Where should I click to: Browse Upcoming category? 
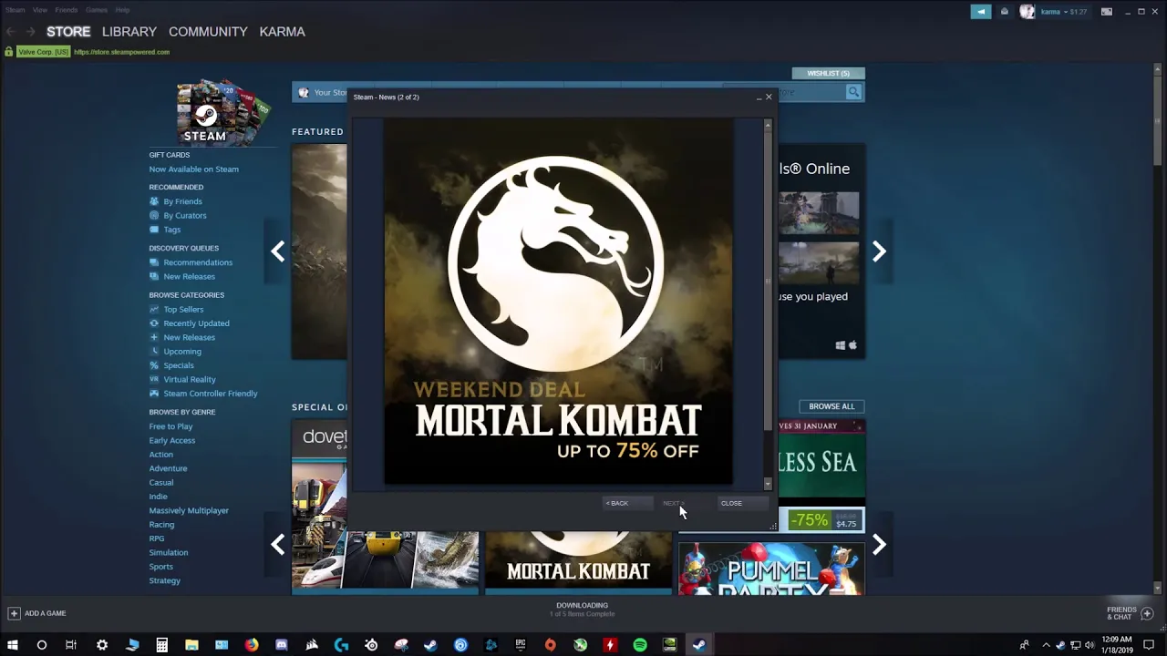(182, 352)
